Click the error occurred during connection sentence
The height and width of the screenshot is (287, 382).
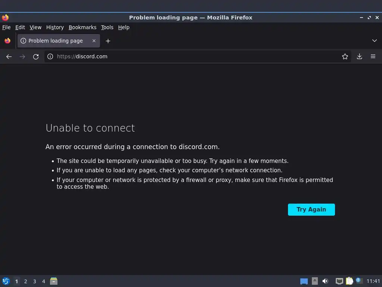132,147
